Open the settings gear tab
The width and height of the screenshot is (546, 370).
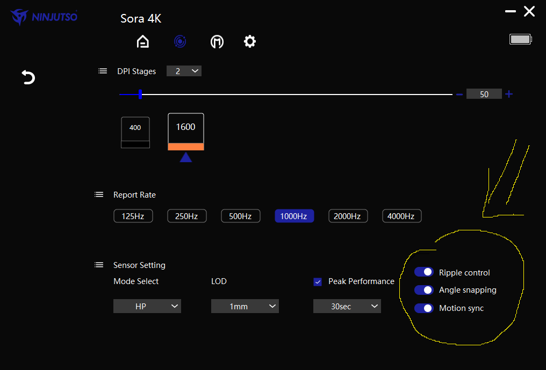click(250, 41)
